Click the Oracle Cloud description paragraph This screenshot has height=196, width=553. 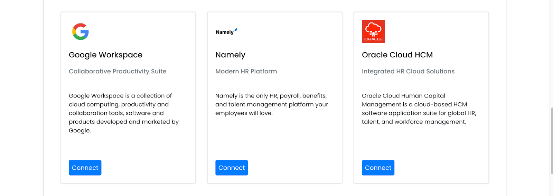click(x=419, y=109)
